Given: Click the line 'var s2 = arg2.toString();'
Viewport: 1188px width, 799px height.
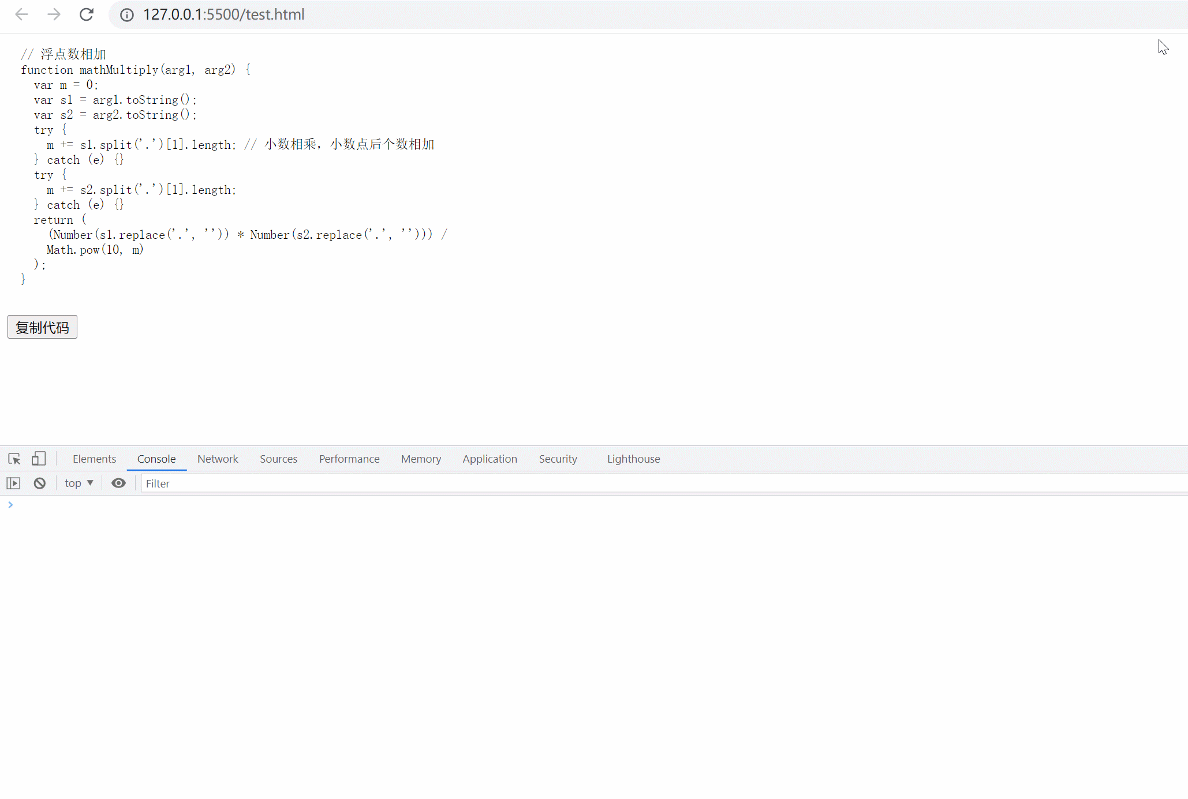Looking at the screenshot, I should [x=115, y=115].
